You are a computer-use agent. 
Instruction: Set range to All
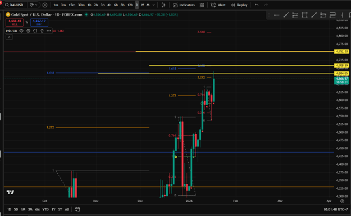(67, 209)
